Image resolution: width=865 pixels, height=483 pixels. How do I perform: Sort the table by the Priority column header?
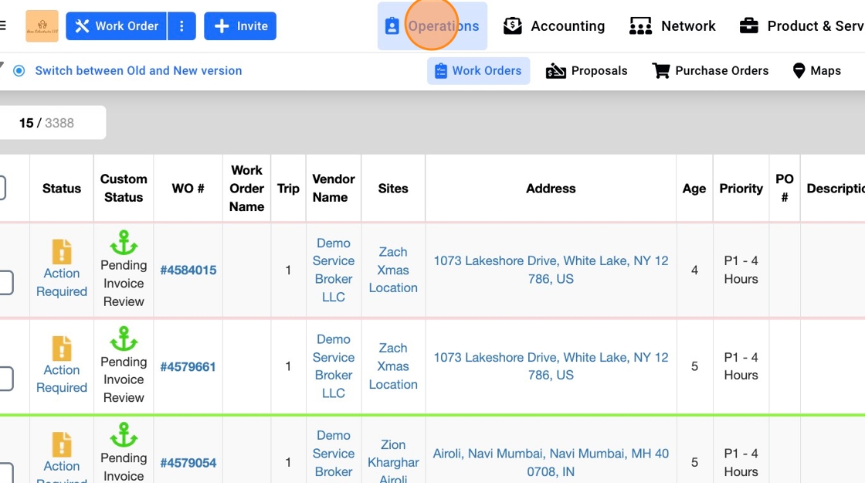[x=741, y=189]
